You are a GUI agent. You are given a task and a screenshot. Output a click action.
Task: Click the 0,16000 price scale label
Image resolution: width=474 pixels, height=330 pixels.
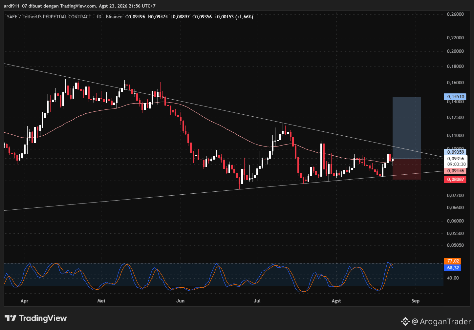[x=455, y=83]
